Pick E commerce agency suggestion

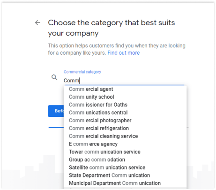pos(125,144)
